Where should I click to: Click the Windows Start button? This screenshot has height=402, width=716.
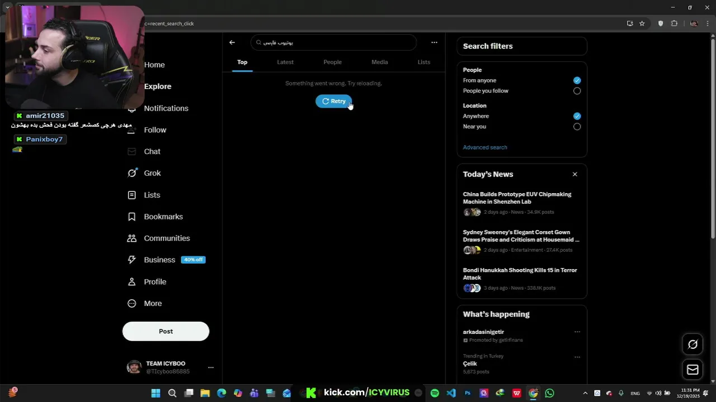point(156,393)
